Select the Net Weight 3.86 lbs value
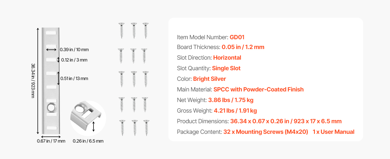Viewport: 390px width, 159px height. [231, 100]
